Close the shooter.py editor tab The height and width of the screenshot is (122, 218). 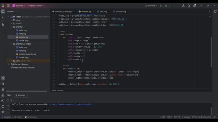93,12
